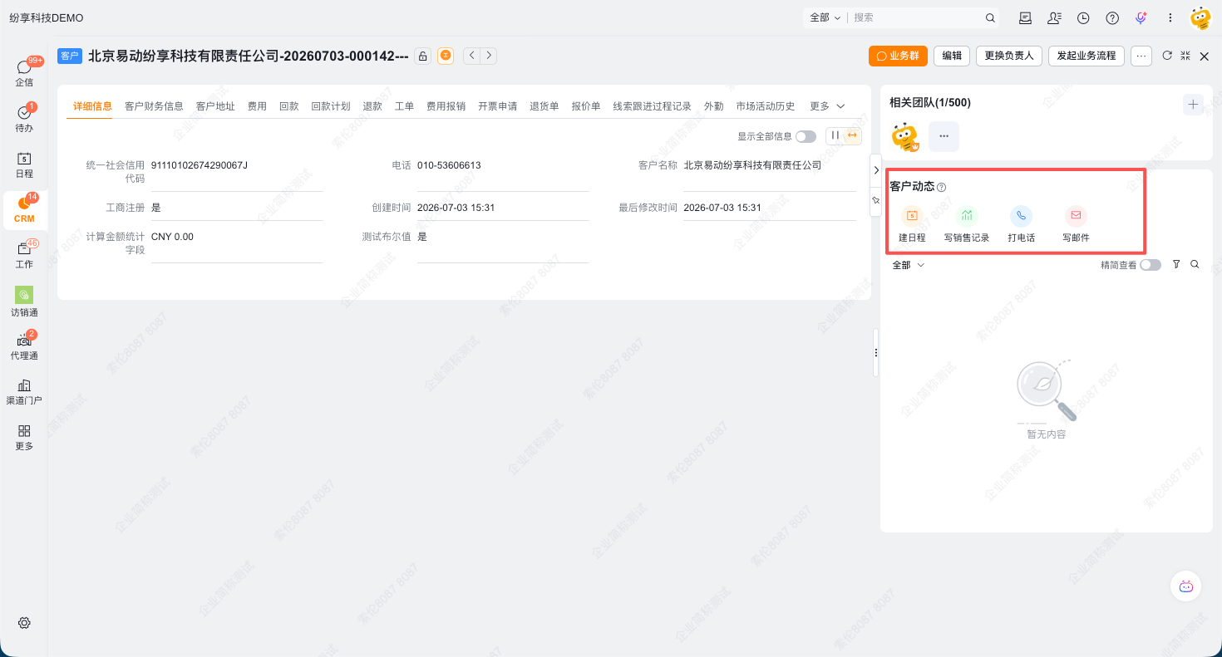The width and height of the screenshot is (1222, 657).
Task: Open the 全部 filter in 客户动态
Action: (908, 265)
